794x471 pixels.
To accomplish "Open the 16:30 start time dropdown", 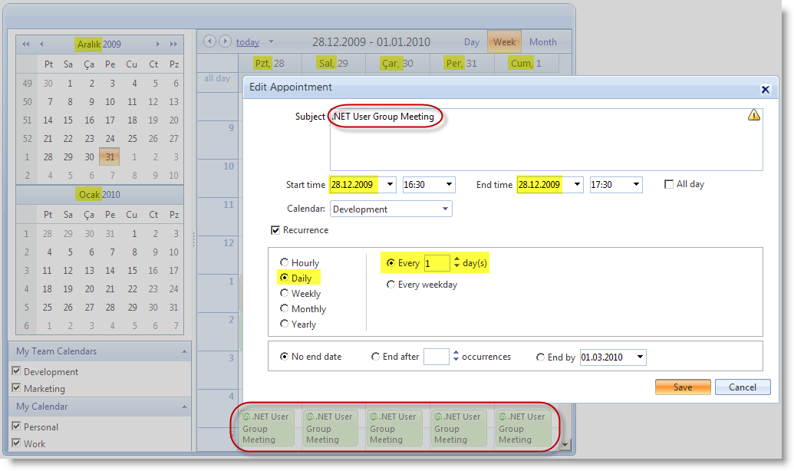I will tap(449, 184).
